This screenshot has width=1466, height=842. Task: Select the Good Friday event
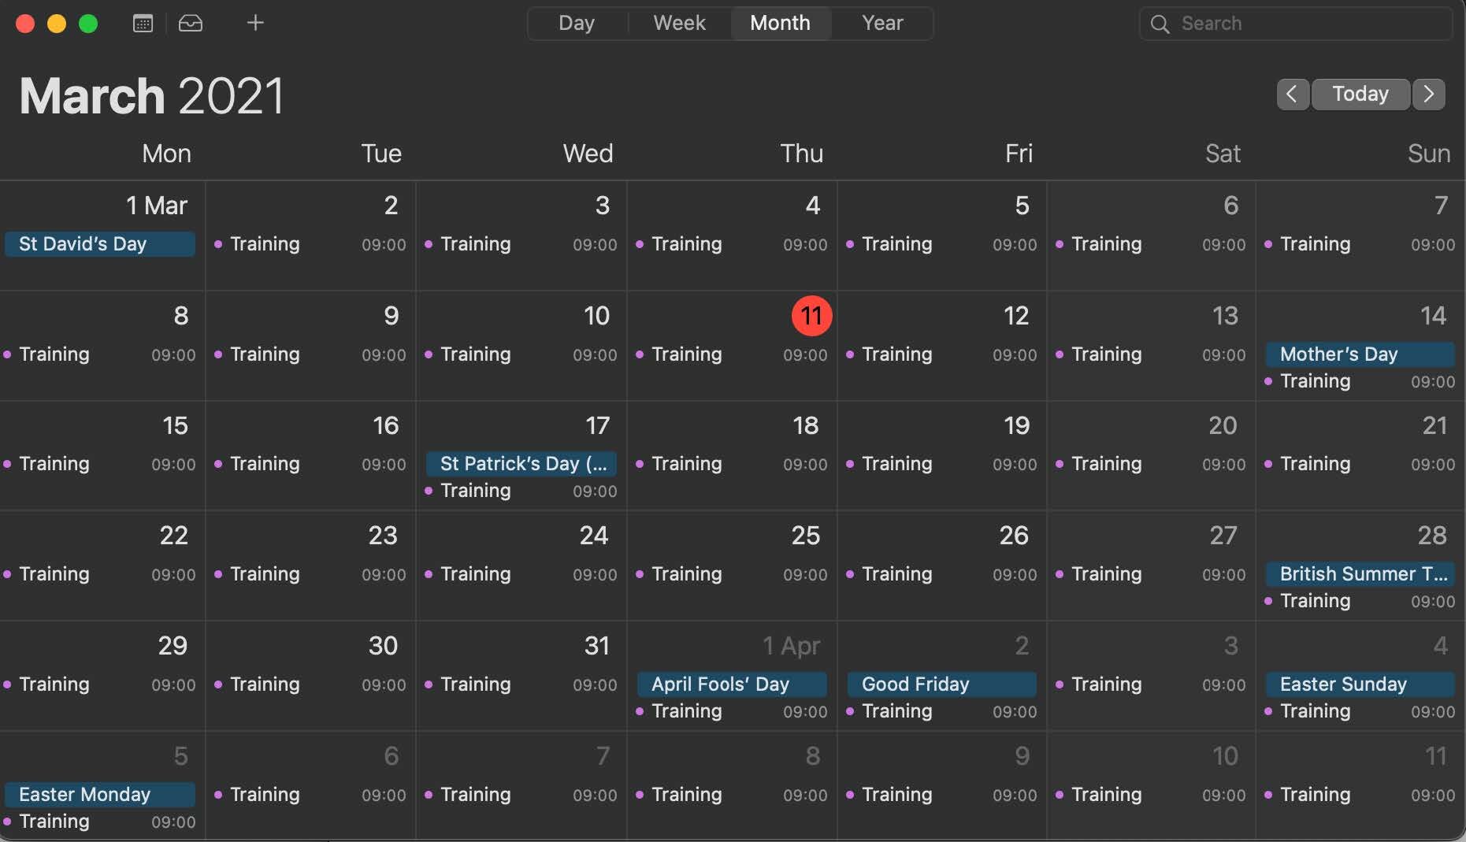coord(941,684)
